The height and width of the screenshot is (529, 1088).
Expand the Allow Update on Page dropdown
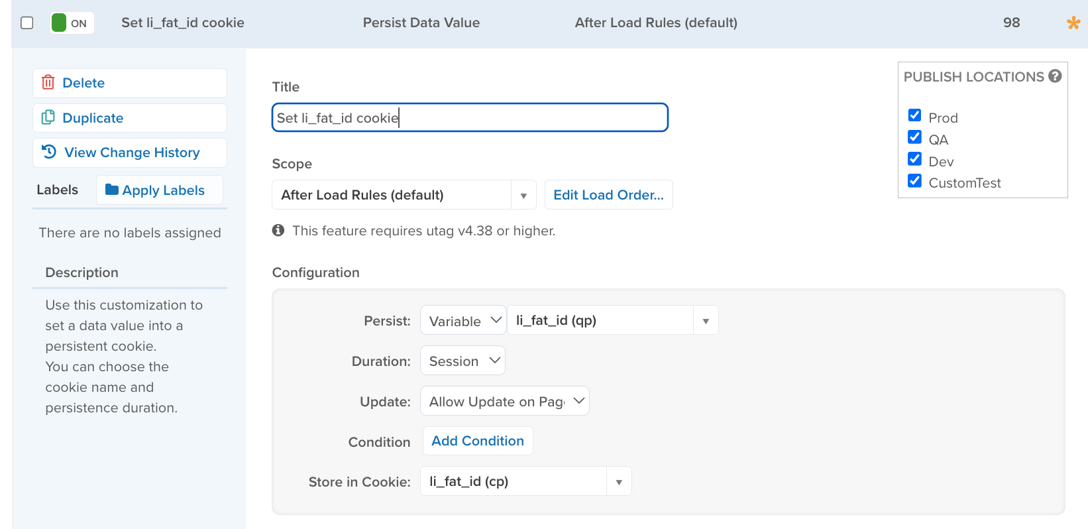[x=504, y=402]
